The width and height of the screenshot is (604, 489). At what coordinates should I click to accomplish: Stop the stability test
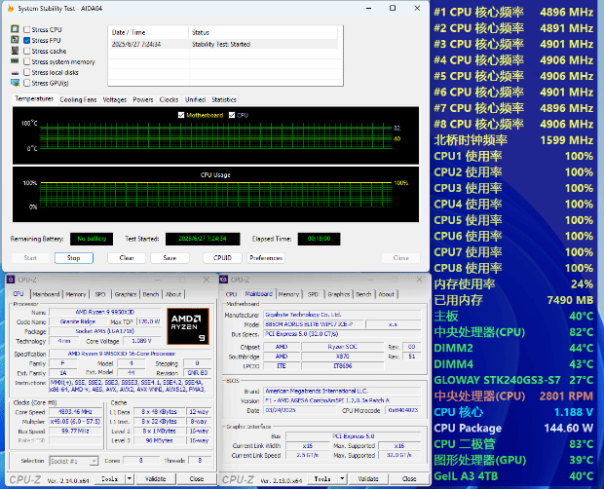pos(74,258)
